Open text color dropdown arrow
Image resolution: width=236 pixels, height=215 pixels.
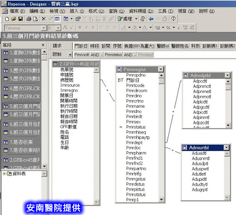point(150,28)
